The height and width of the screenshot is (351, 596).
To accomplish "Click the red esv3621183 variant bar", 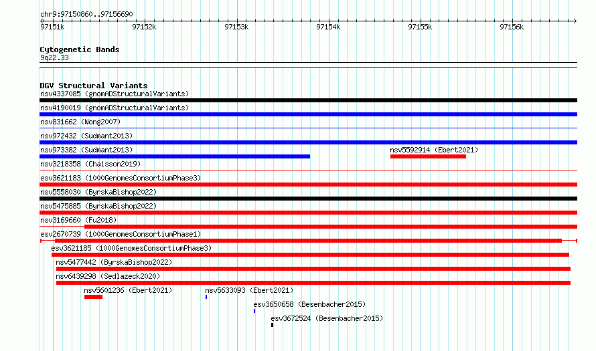I will coord(308,185).
